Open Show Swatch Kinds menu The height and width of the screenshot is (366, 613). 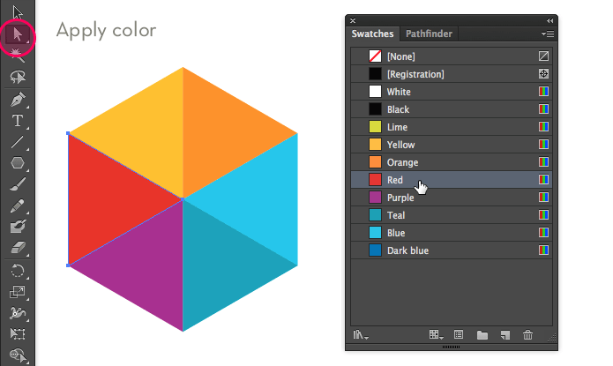point(435,335)
